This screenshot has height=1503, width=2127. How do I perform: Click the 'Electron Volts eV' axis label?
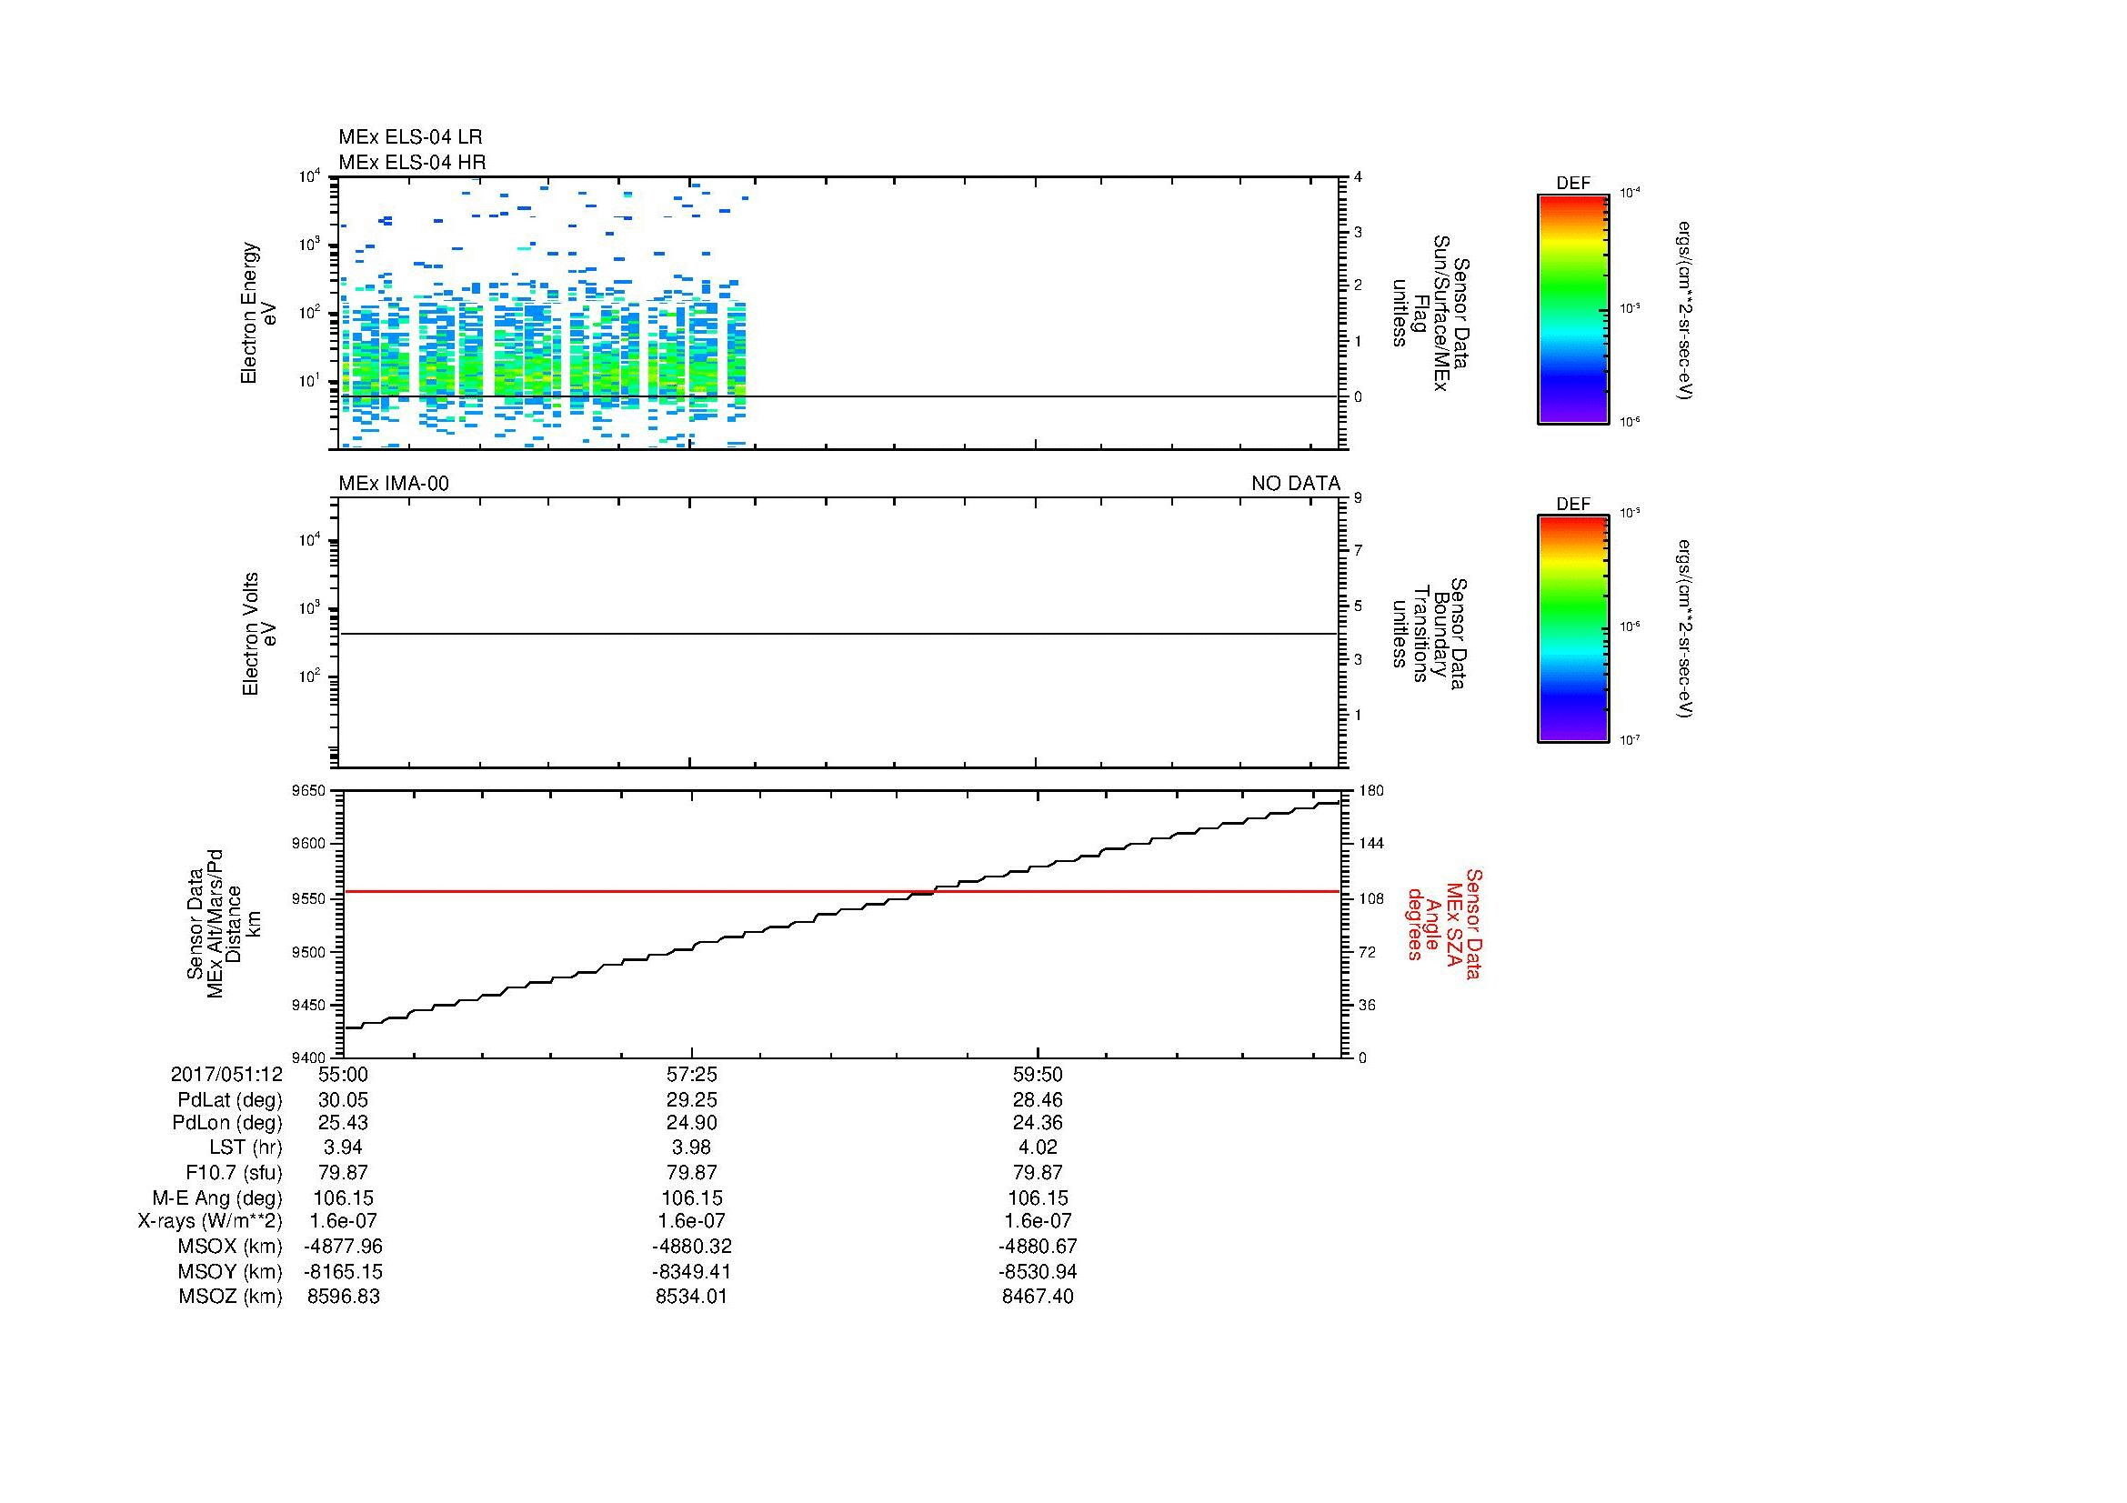(x=258, y=634)
